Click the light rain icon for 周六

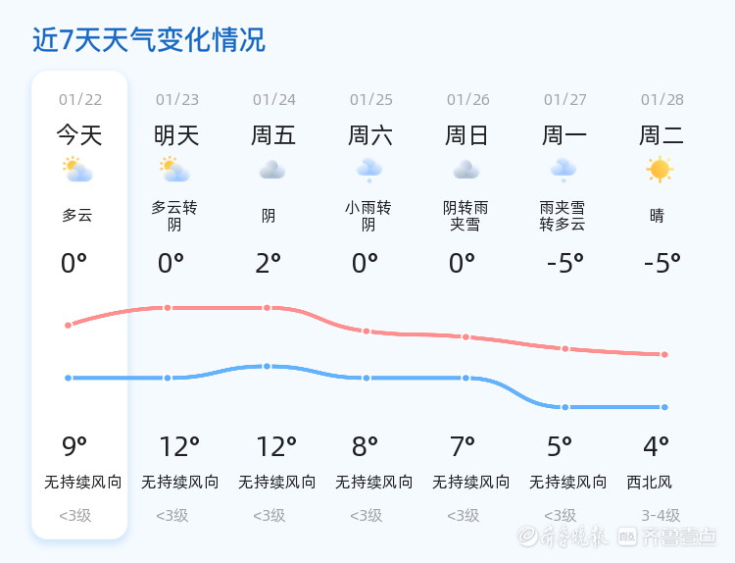368,171
